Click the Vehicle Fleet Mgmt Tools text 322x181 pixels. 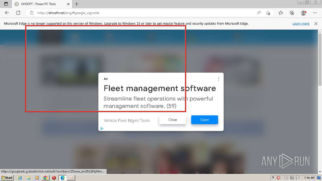pyautogui.click(x=127, y=120)
